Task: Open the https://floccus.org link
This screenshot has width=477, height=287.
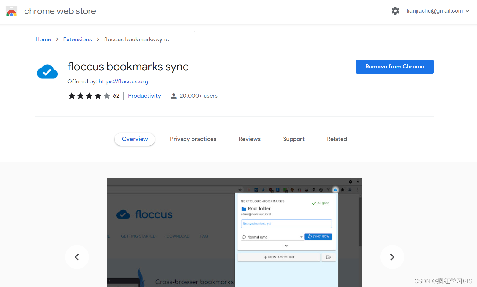Action: pyautogui.click(x=123, y=81)
